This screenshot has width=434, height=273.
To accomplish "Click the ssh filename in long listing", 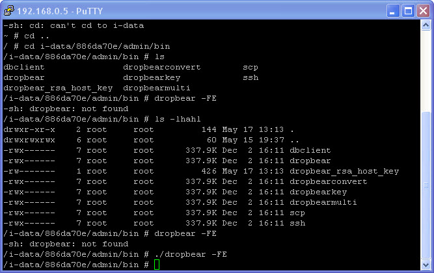I will [297, 223].
